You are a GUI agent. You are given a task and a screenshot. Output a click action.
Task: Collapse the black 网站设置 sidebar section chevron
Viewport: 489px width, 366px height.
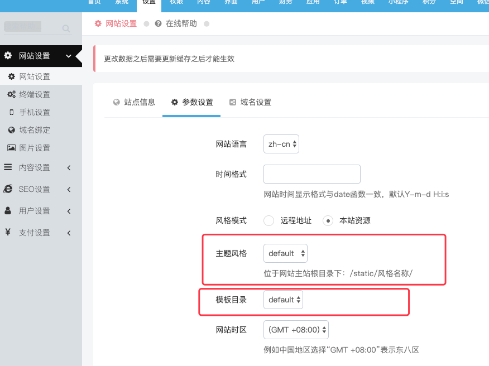pyautogui.click(x=69, y=56)
